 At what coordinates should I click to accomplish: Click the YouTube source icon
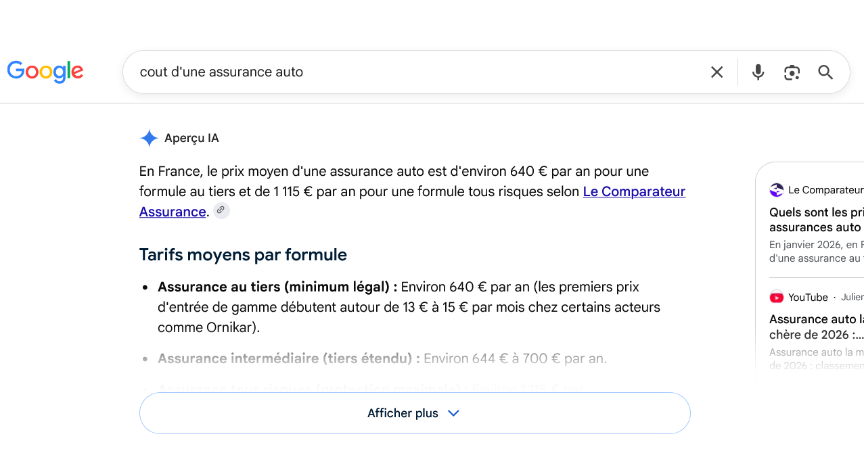pyautogui.click(x=777, y=297)
